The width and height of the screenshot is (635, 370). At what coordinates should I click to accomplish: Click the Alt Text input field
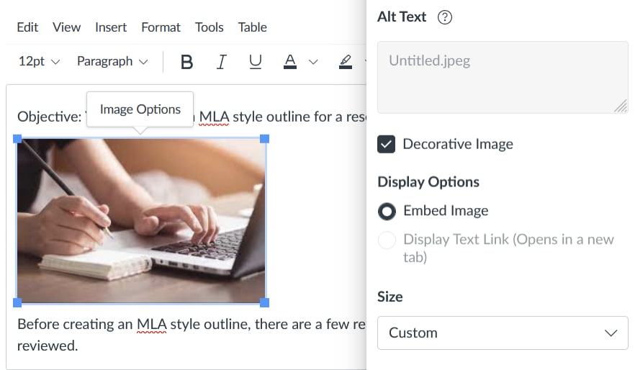pyautogui.click(x=503, y=77)
